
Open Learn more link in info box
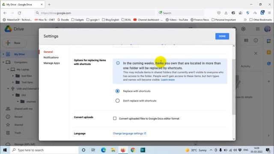click(167, 80)
